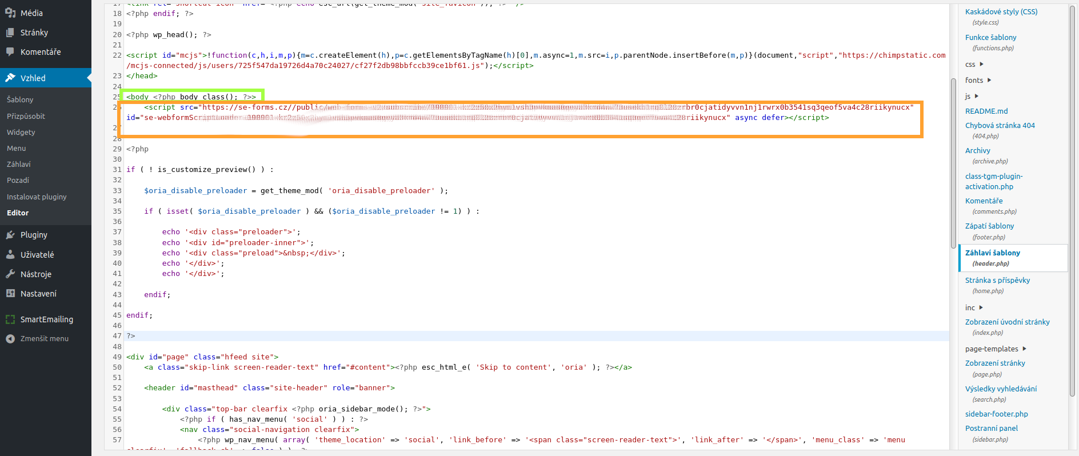
Task: Collapse sidebar via Zmenšit menu
Action: click(x=46, y=339)
